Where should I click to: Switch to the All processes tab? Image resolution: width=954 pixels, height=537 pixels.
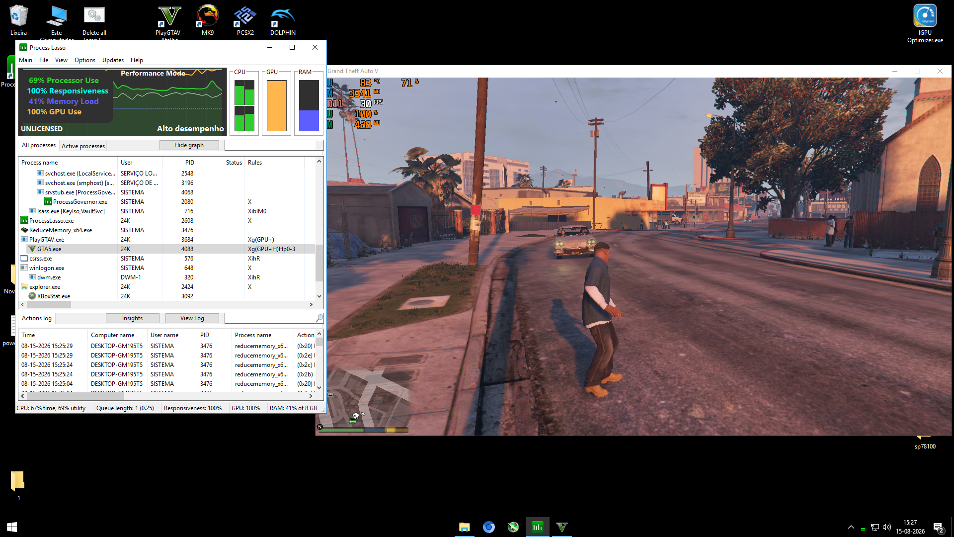39,145
